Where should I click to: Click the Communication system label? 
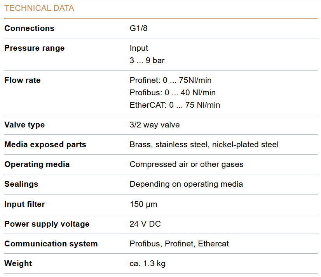point(51,244)
